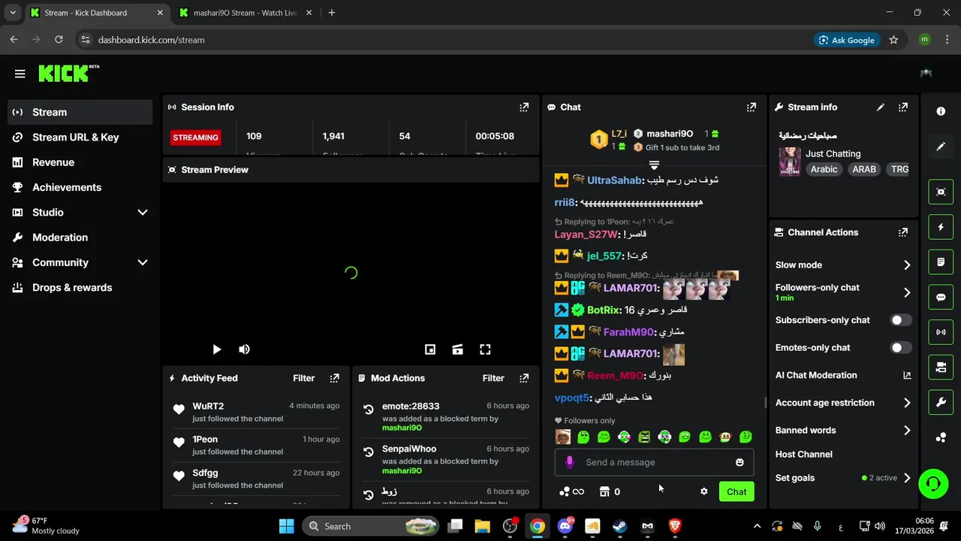Open the green headset support button
The width and height of the screenshot is (961, 541).
(x=933, y=483)
